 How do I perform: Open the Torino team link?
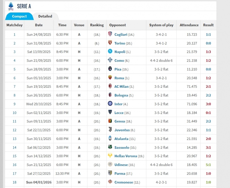tap(120, 43)
